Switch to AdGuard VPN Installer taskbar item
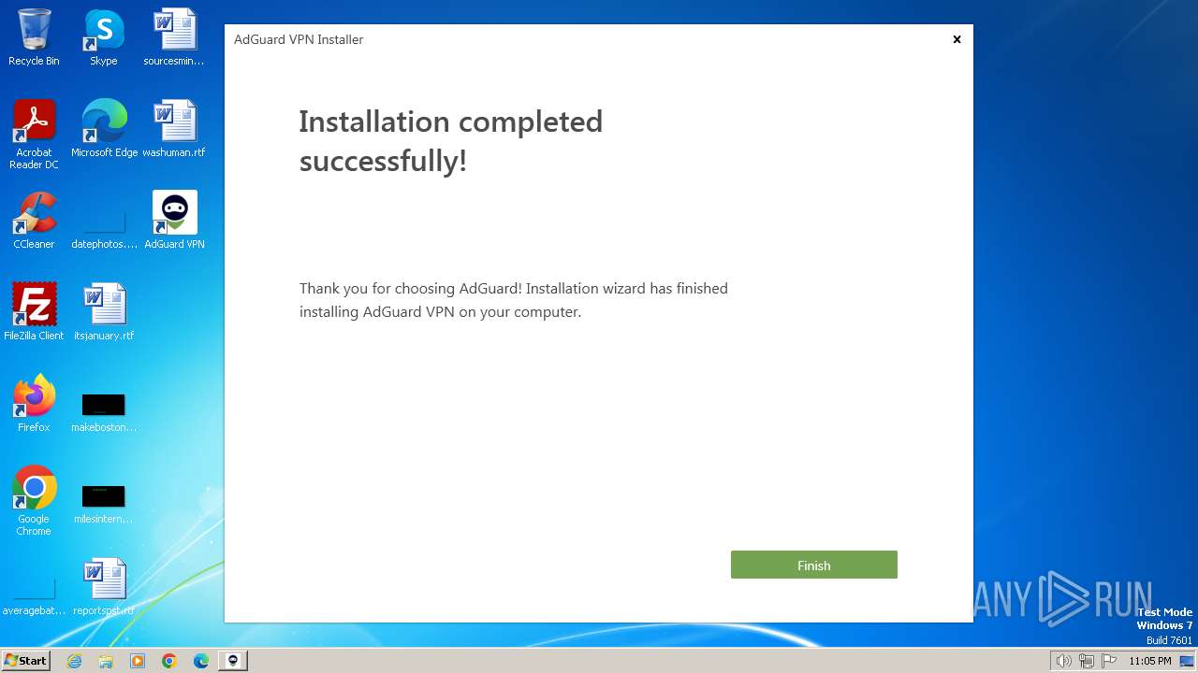Viewport: 1198px width, 673px height. 233,661
